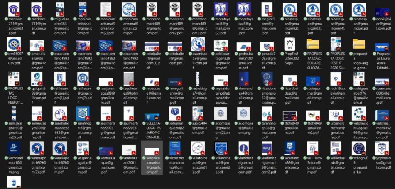395x189 pixels.
Task: Select the yoyibelloso@gmail.com.pdf thumbnail
Action: 382,148
